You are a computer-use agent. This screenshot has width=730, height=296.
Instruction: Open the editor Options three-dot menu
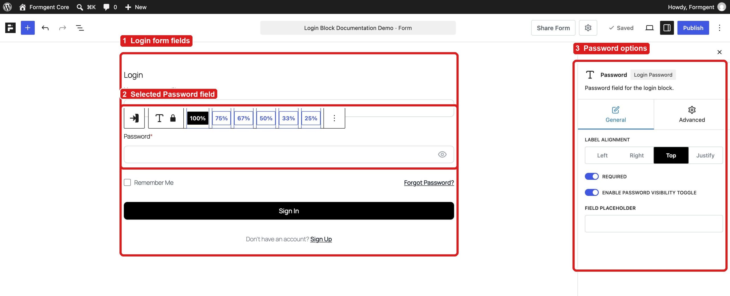(719, 28)
